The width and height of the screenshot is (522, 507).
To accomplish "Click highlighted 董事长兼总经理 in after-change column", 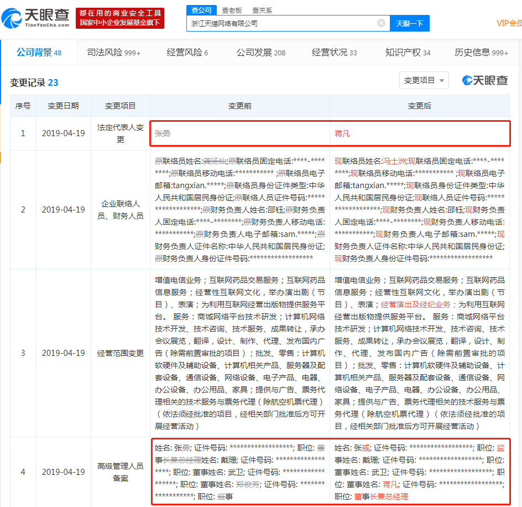I will click(x=381, y=496).
